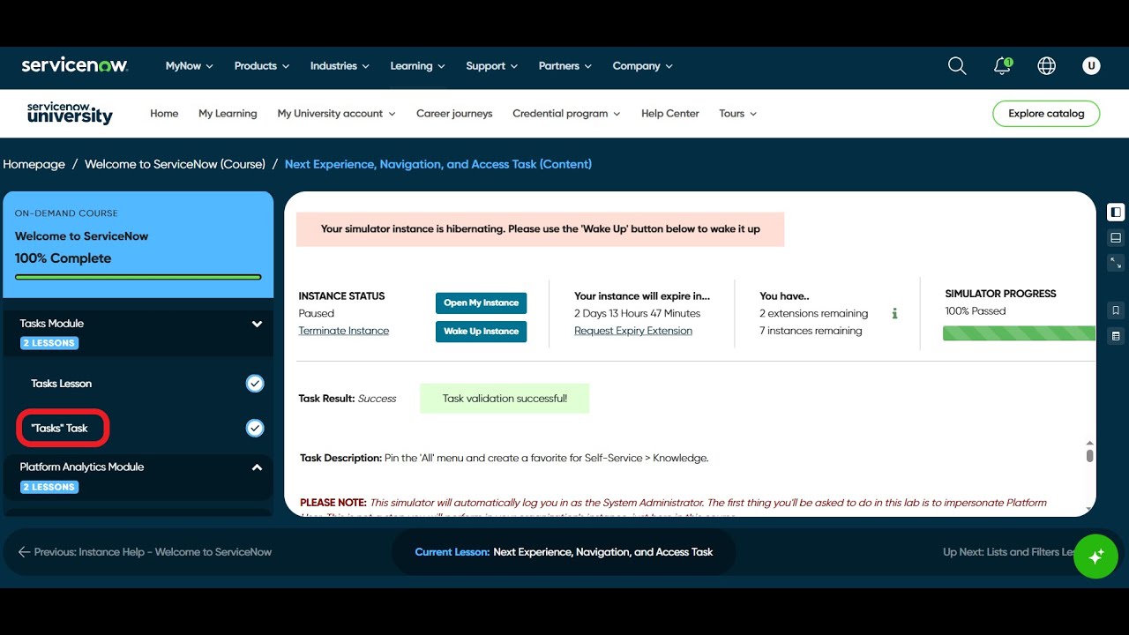Click 'Task Result: Success' text

[348, 399]
